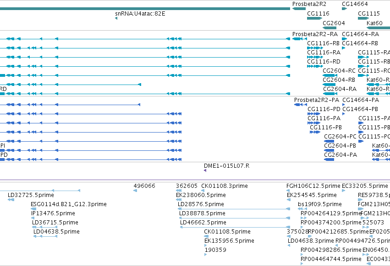Click the EK254545.5prime EST label
Image resolution: width=390 pixels, height=266 pixels.
312,195
